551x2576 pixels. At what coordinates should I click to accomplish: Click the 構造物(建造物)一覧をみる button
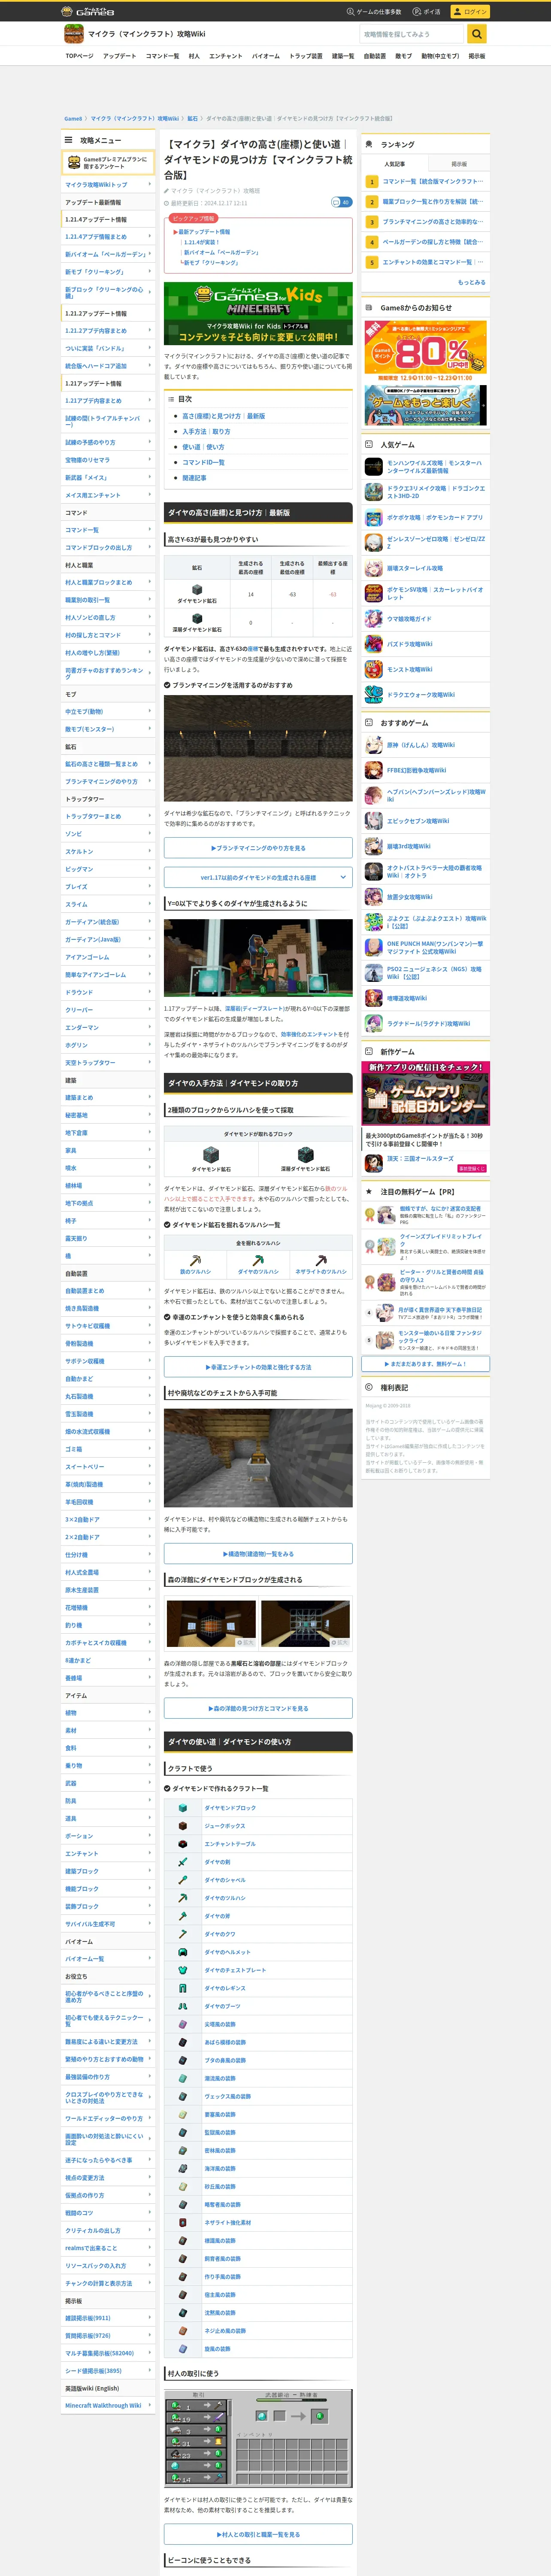click(258, 1554)
